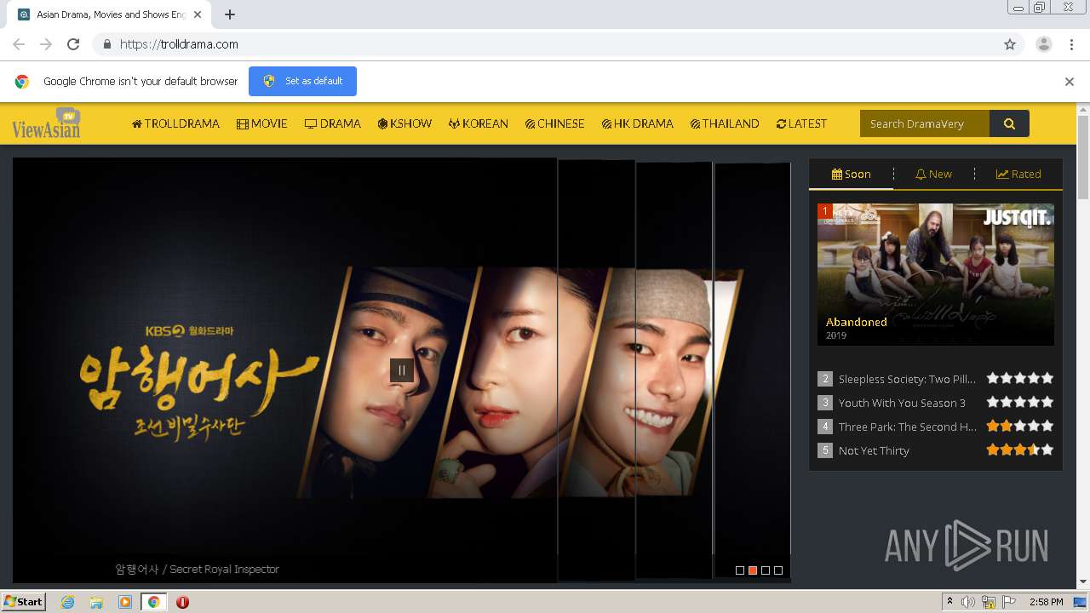Open the THAILAND category
The height and width of the screenshot is (613, 1090).
pos(725,123)
